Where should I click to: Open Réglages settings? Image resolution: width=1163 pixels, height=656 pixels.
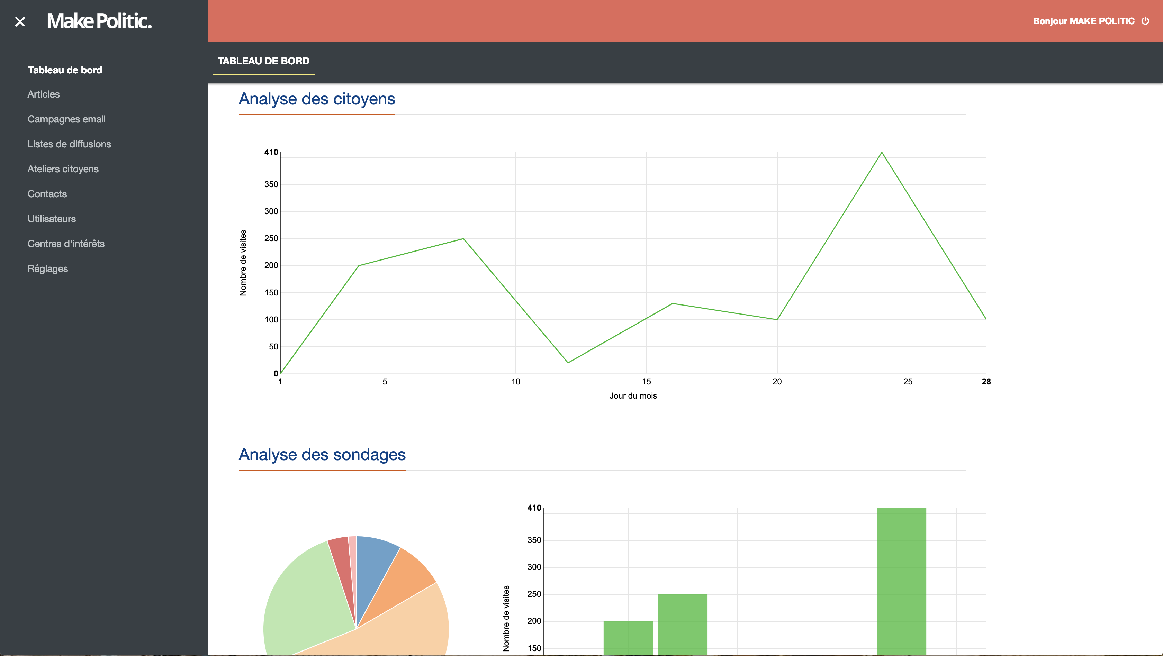tap(47, 268)
